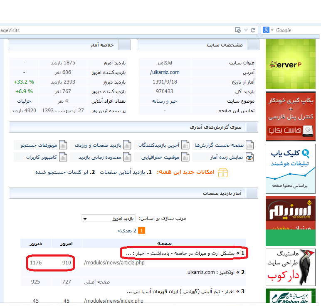This screenshot has width=321, height=306.
Task: Click the بعدی next page link
Action: [x=126, y=230]
